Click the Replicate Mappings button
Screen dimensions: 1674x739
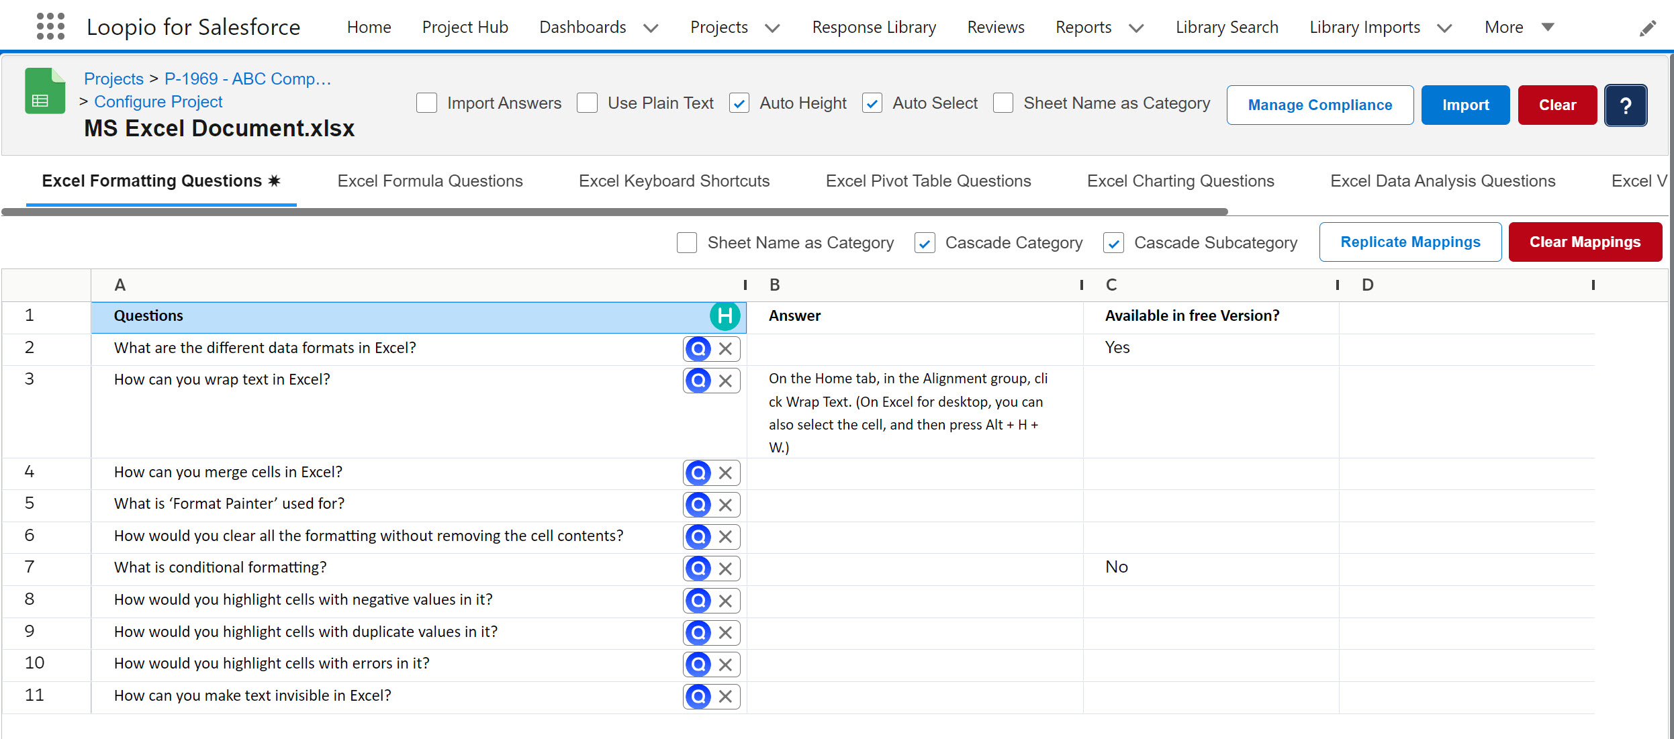[x=1410, y=242]
